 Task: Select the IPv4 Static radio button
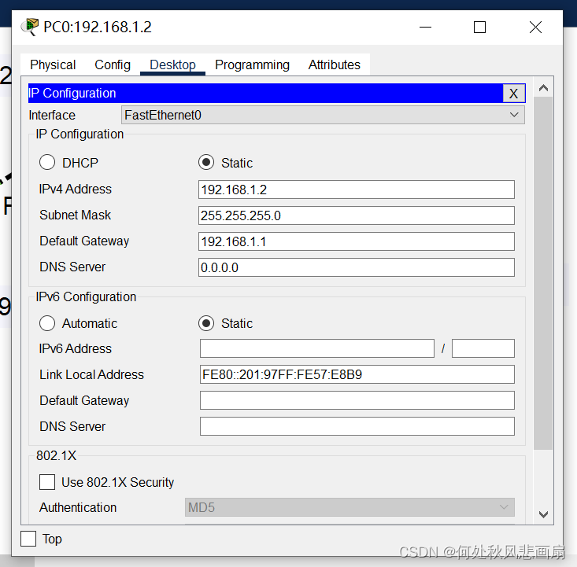(206, 162)
